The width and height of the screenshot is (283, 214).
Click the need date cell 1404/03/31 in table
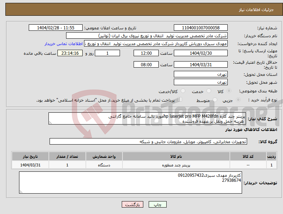point(30,165)
